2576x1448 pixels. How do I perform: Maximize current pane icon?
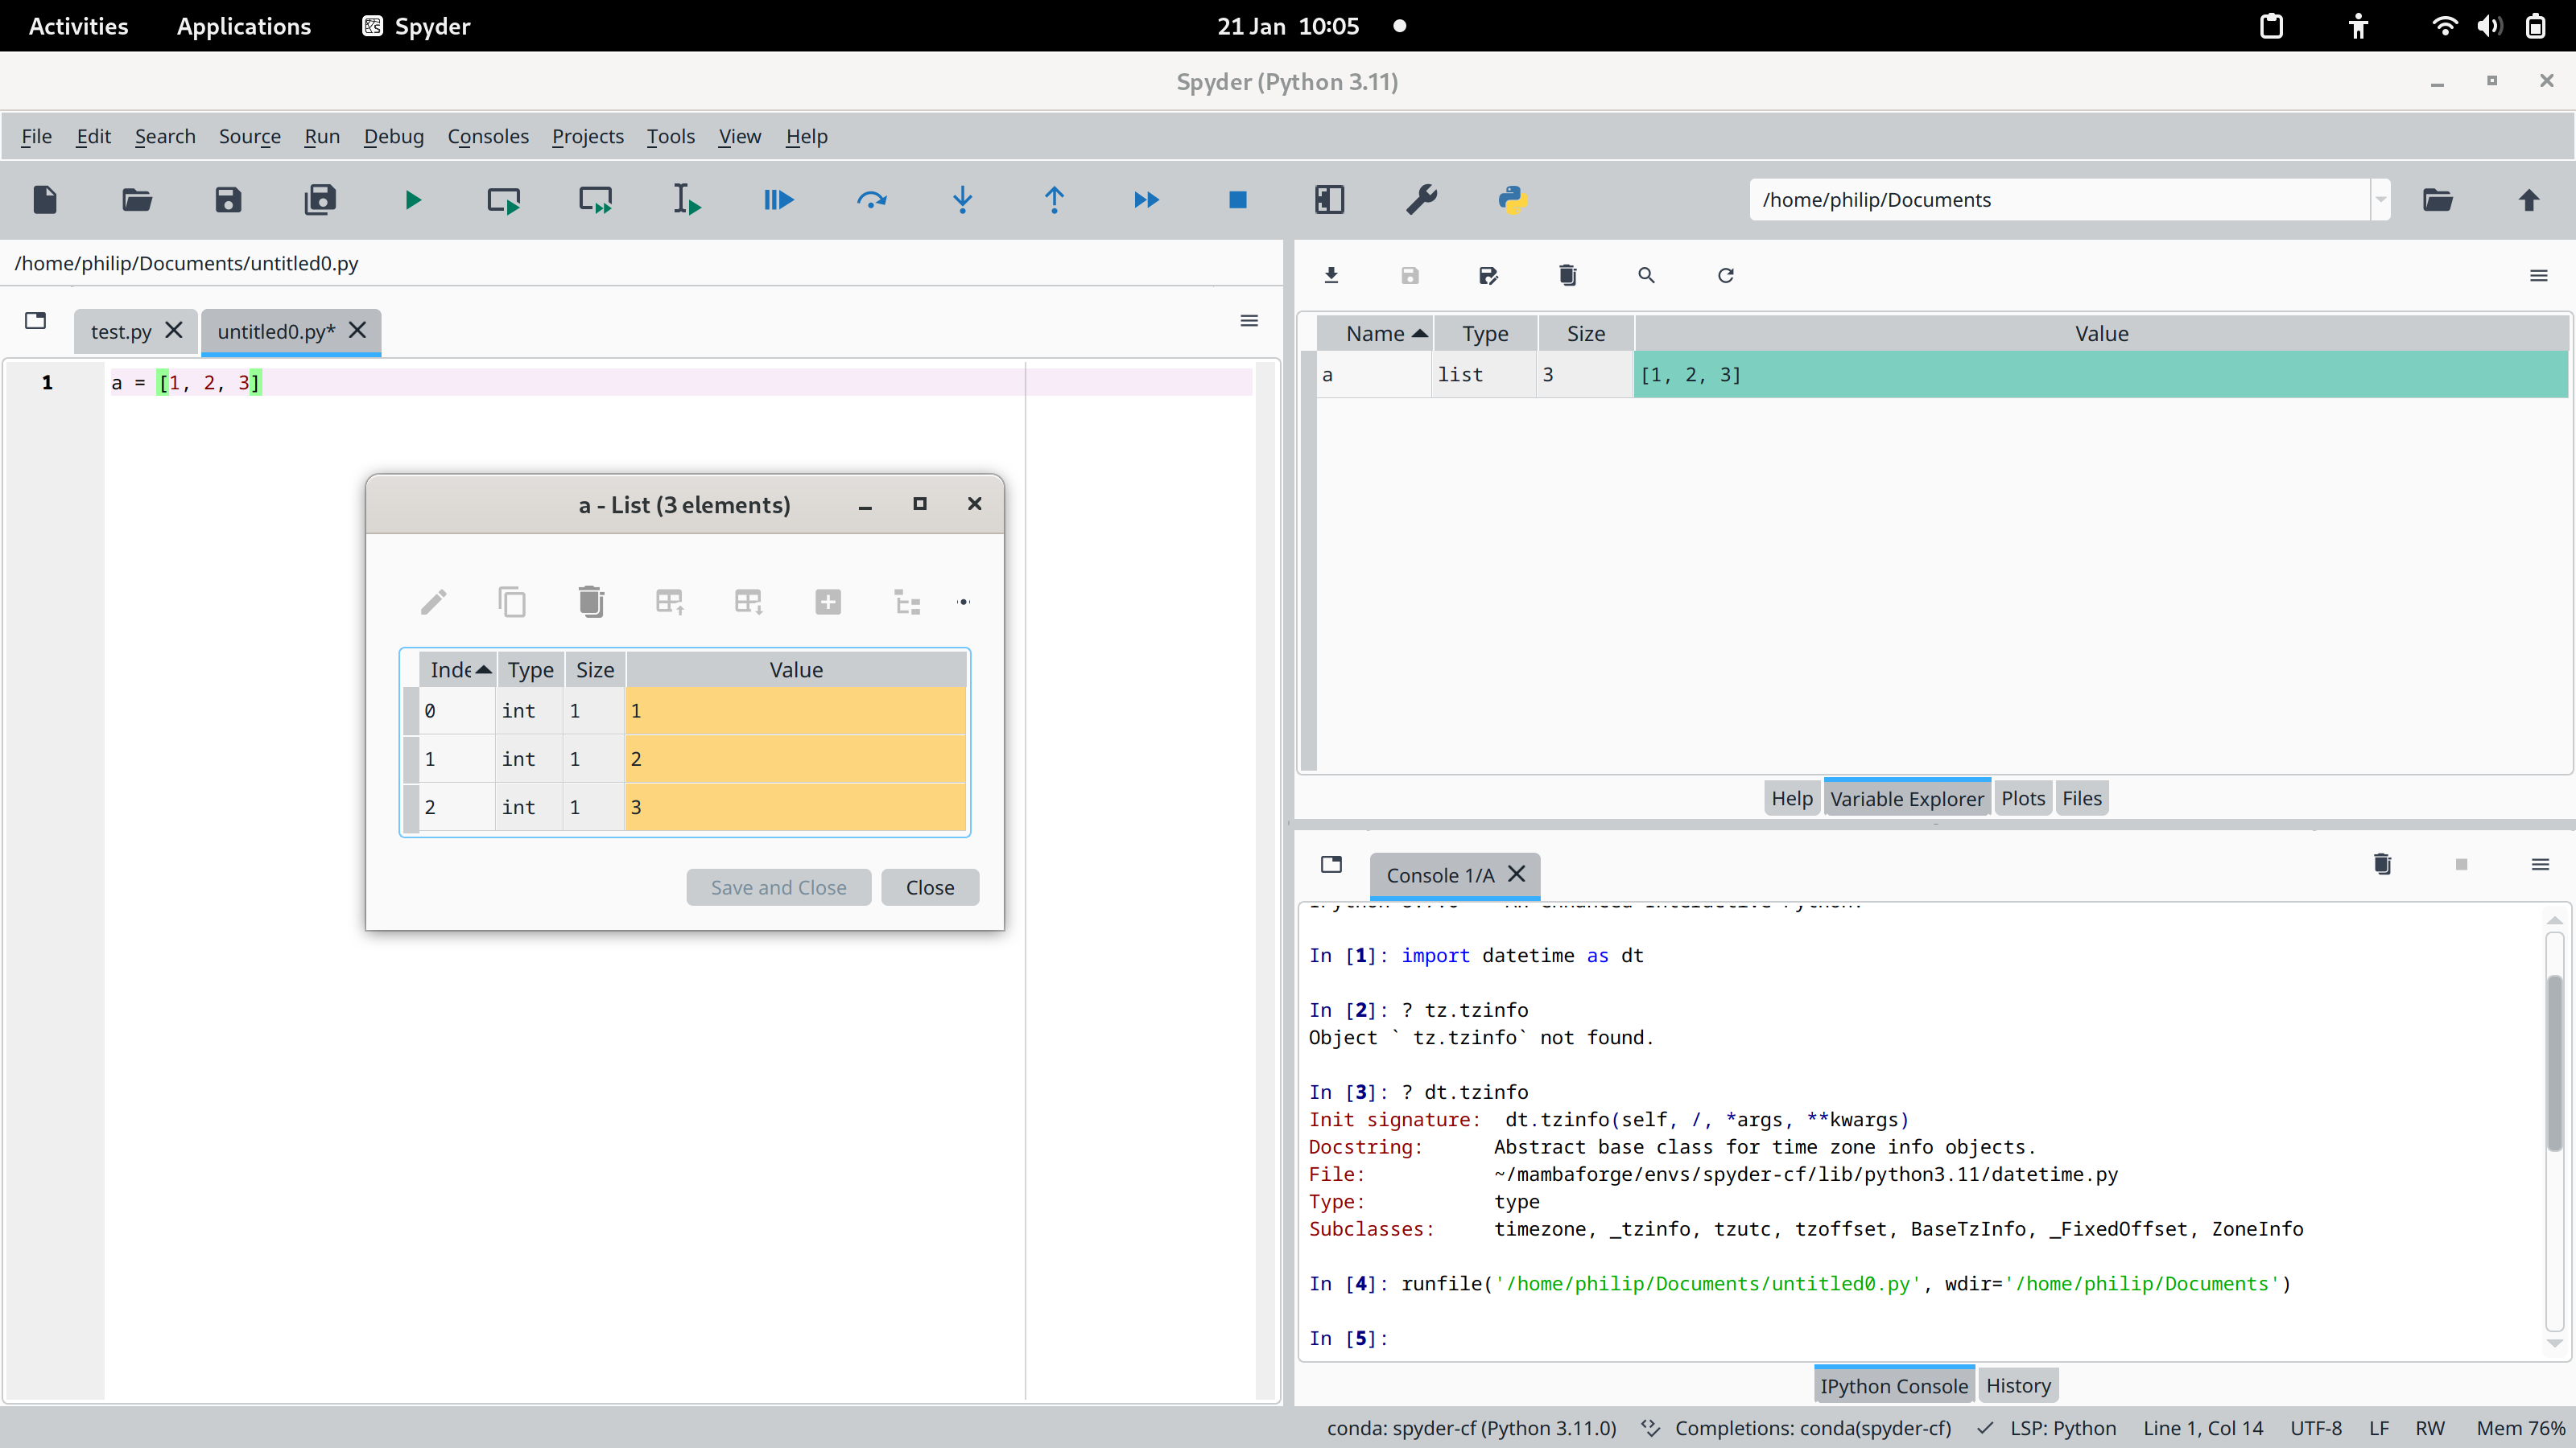click(1329, 200)
